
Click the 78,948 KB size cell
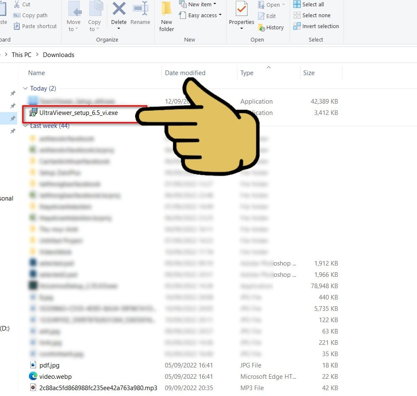pos(324,286)
